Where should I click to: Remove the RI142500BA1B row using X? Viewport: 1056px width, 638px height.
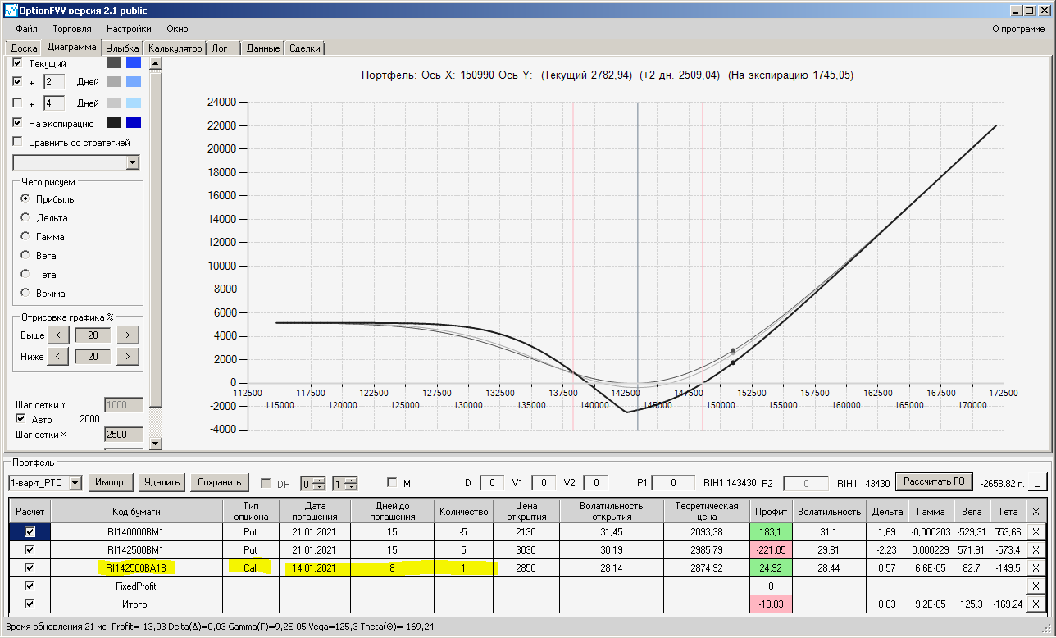pos(1036,567)
